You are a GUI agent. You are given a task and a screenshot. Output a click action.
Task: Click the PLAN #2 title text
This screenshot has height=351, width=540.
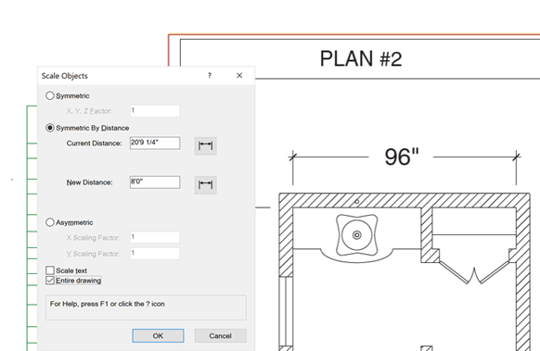tap(361, 58)
